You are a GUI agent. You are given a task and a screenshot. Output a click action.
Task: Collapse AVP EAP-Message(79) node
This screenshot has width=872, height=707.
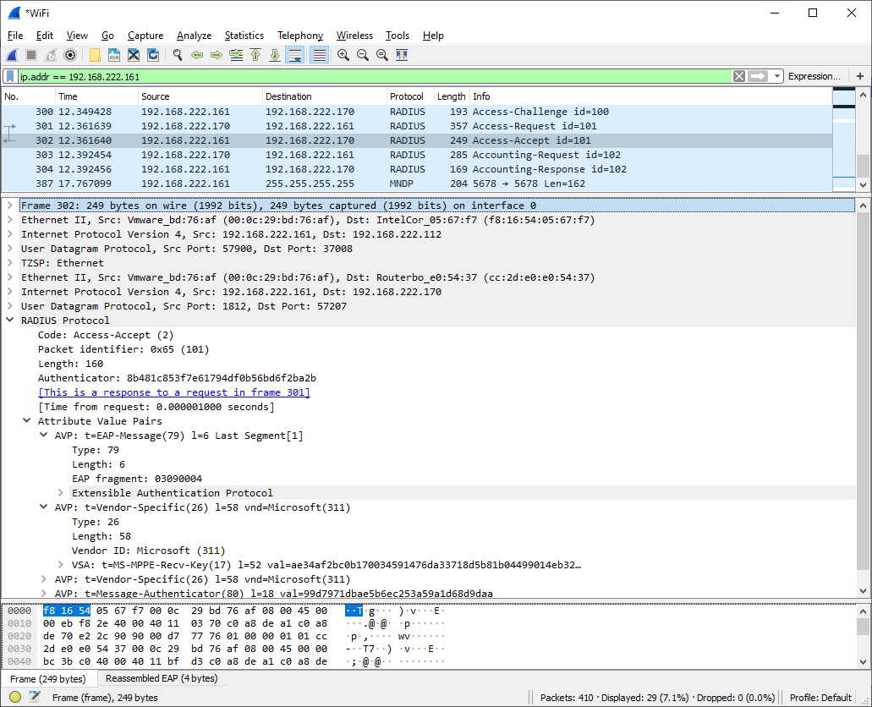point(43,436)
